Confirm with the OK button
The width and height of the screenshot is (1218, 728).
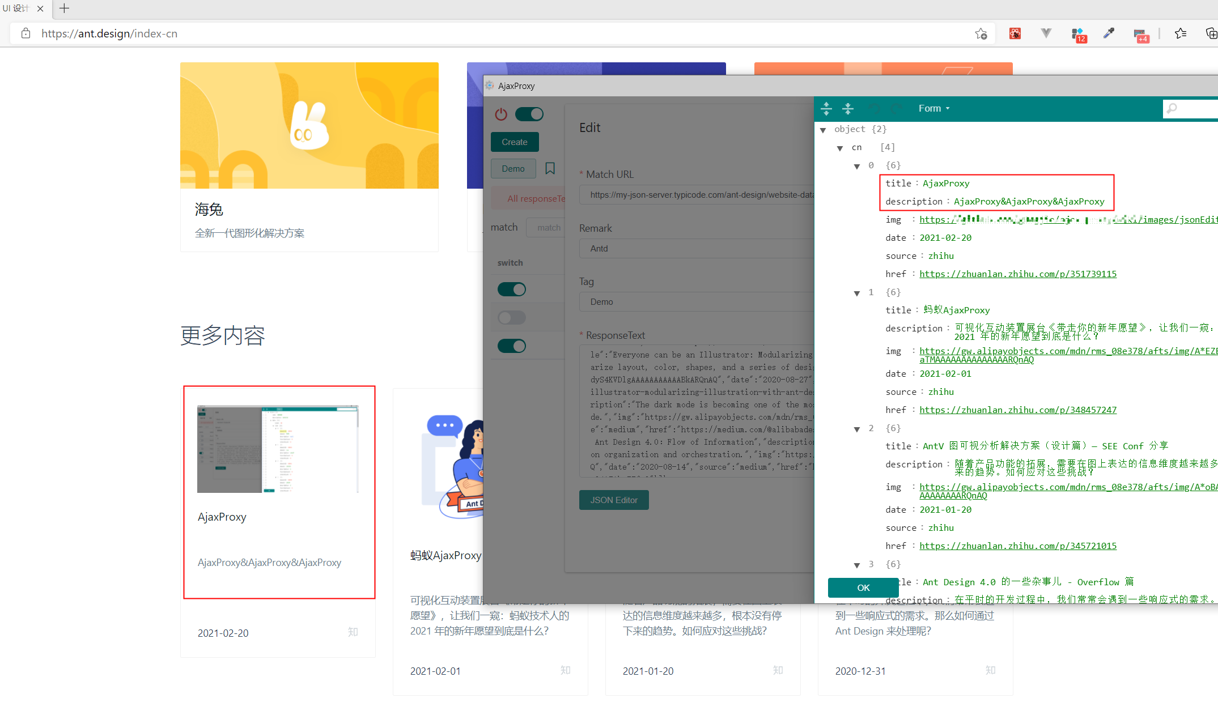[863, 587]
